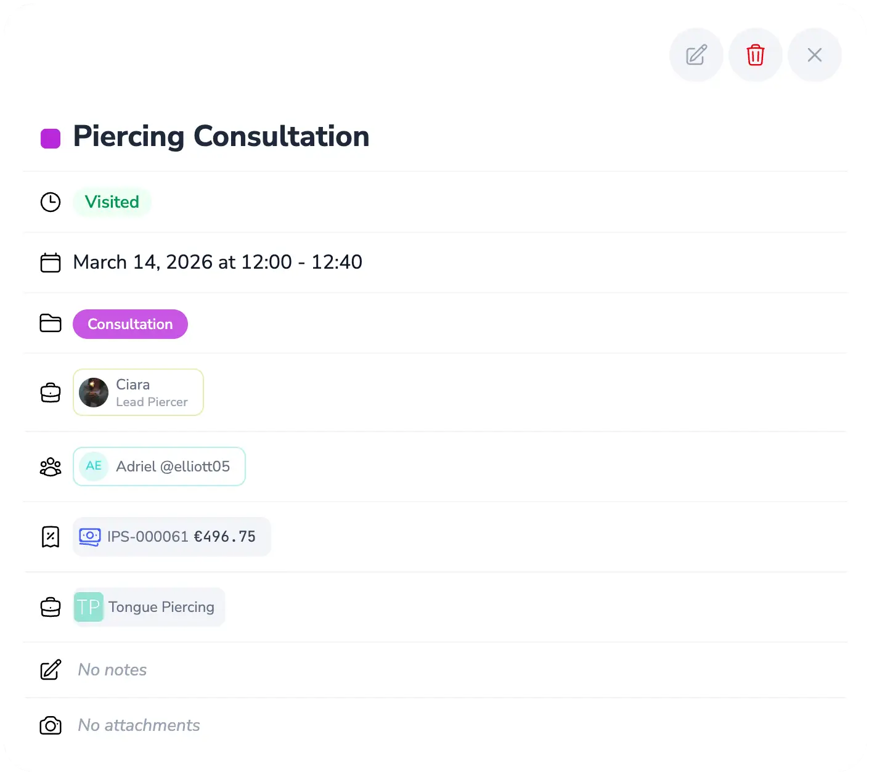Click Ciara's avatar thumbnail

93,393
